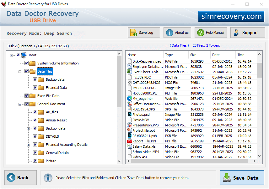The height and width of the screenshot is (189, 269).
Task: Toggle the AB_files checkbox
Action: pos(35,112)
